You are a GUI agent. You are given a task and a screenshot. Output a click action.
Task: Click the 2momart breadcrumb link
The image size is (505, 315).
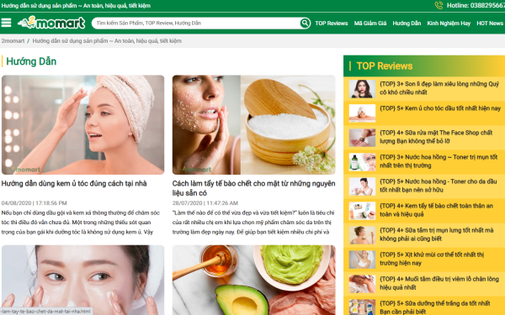coord(13,41)
